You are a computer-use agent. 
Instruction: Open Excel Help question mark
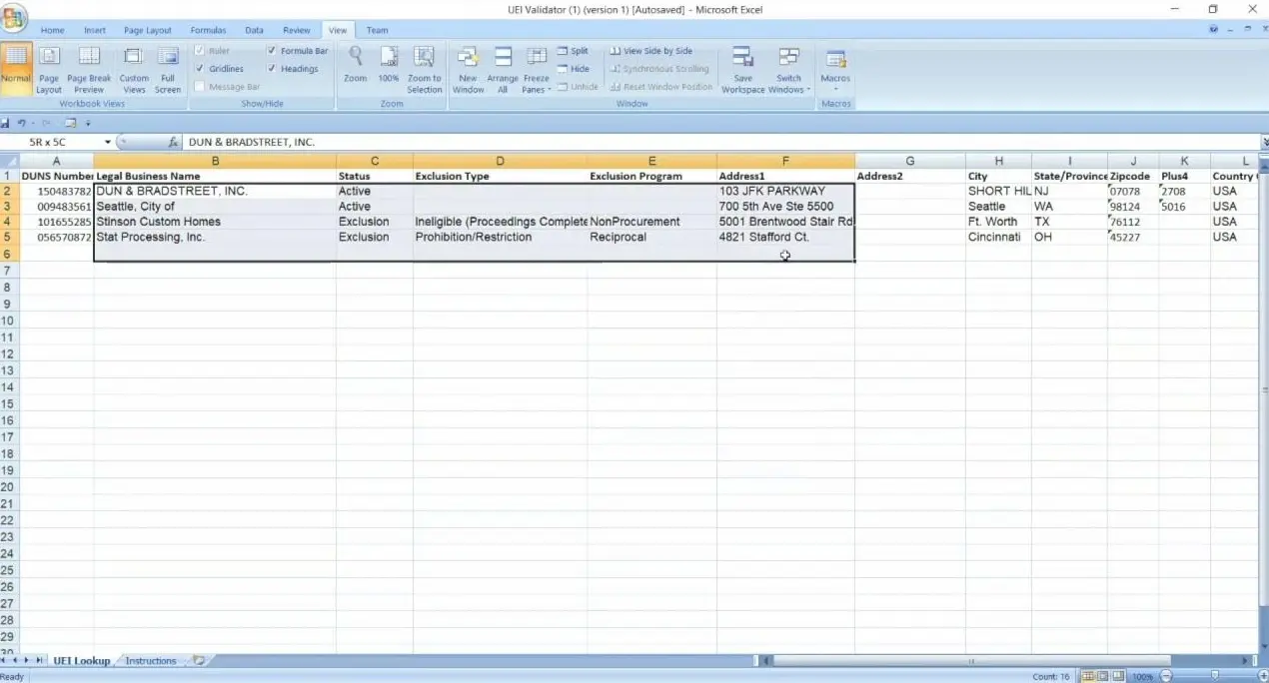tap(1213, 30)
